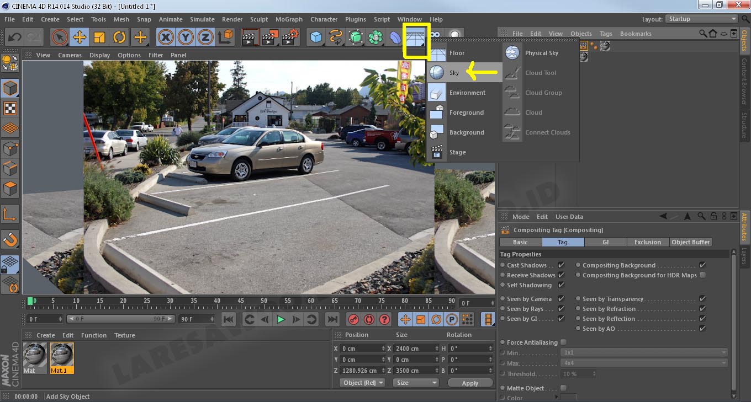
Task: Click the green timeline scrubber marker
Action: (30, 302)
